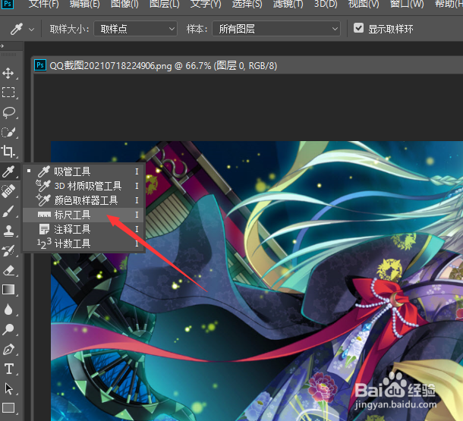The image size is (463, 421).
Task: Select the Blur tool
Action: (x=8, y=309)
